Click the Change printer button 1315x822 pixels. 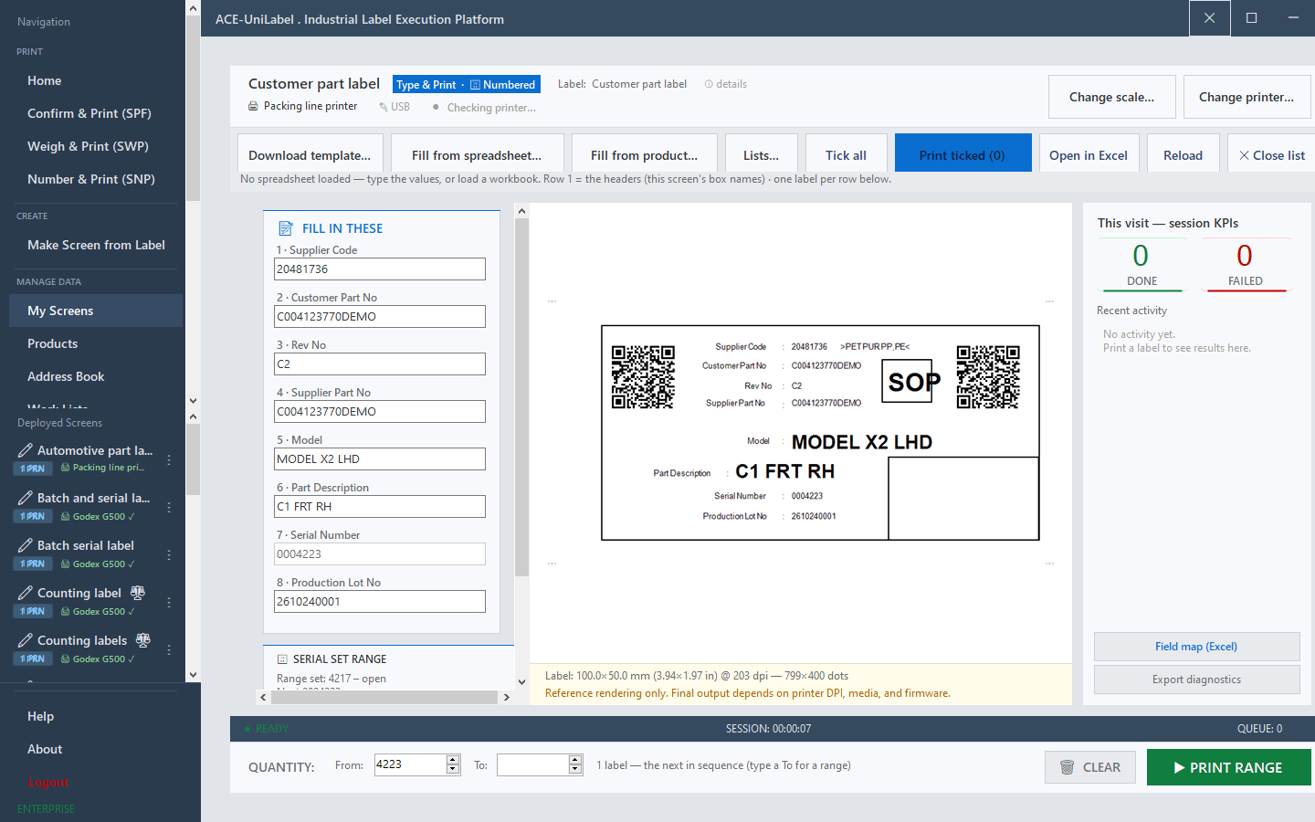(1247, 97)
